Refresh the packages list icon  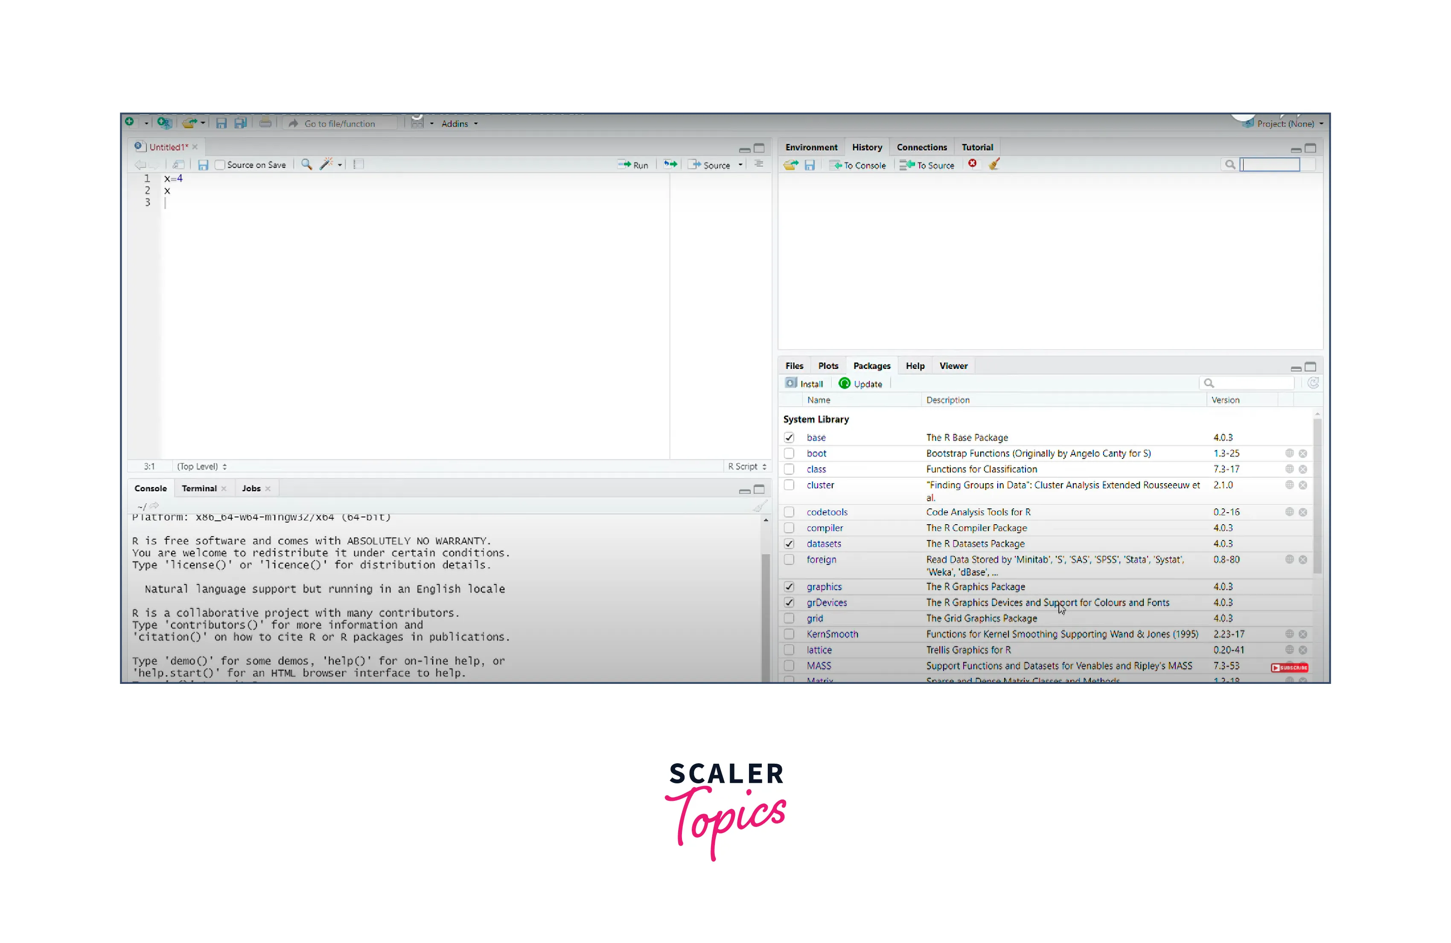[1313, 383]
